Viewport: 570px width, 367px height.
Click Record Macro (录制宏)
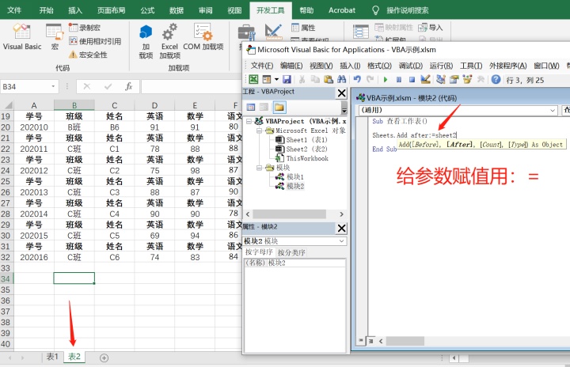point(85,28)
